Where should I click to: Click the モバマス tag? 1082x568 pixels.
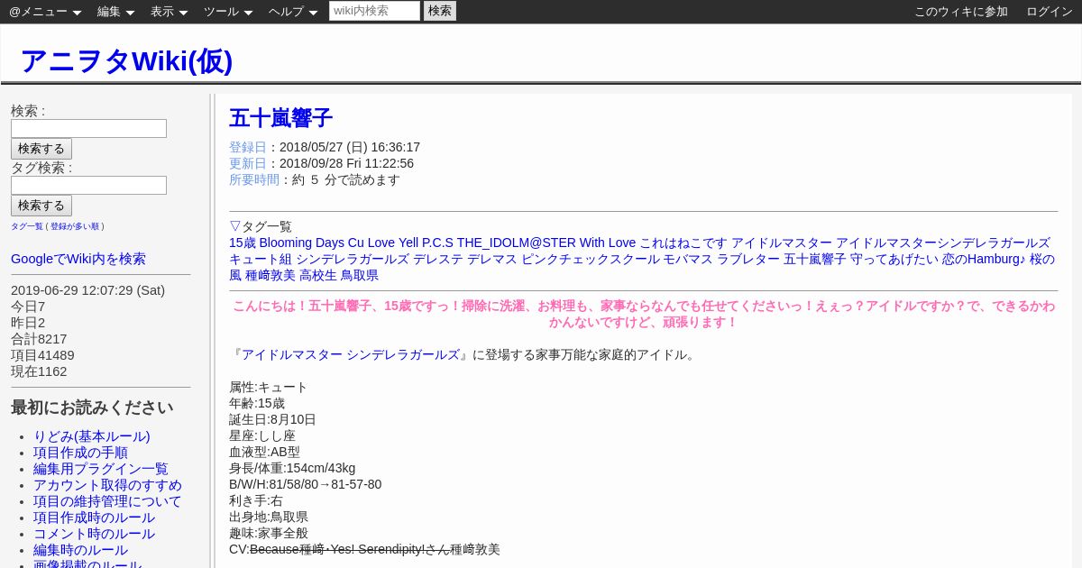[x=689, y=259]
